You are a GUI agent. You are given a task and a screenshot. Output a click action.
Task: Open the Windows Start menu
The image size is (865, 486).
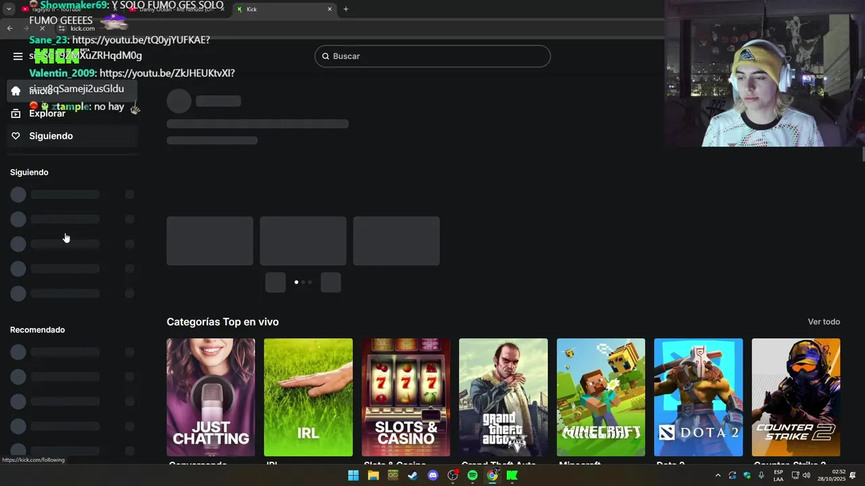353,475
